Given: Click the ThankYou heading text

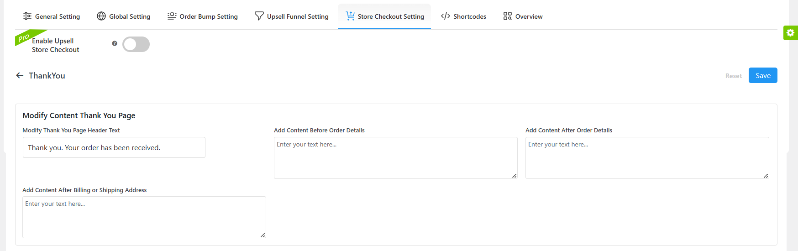Looking at the screenshot, I should click(x=47, y=76).
